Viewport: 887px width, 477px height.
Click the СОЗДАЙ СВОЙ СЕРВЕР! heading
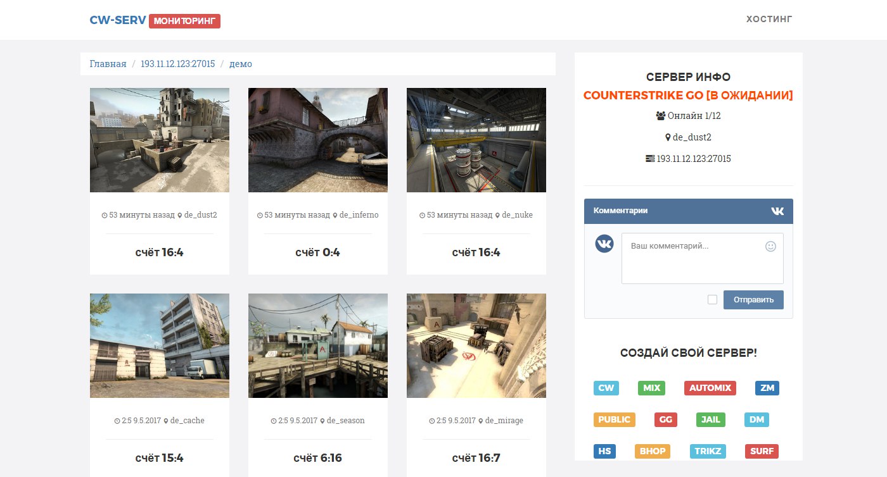point(688,353)
